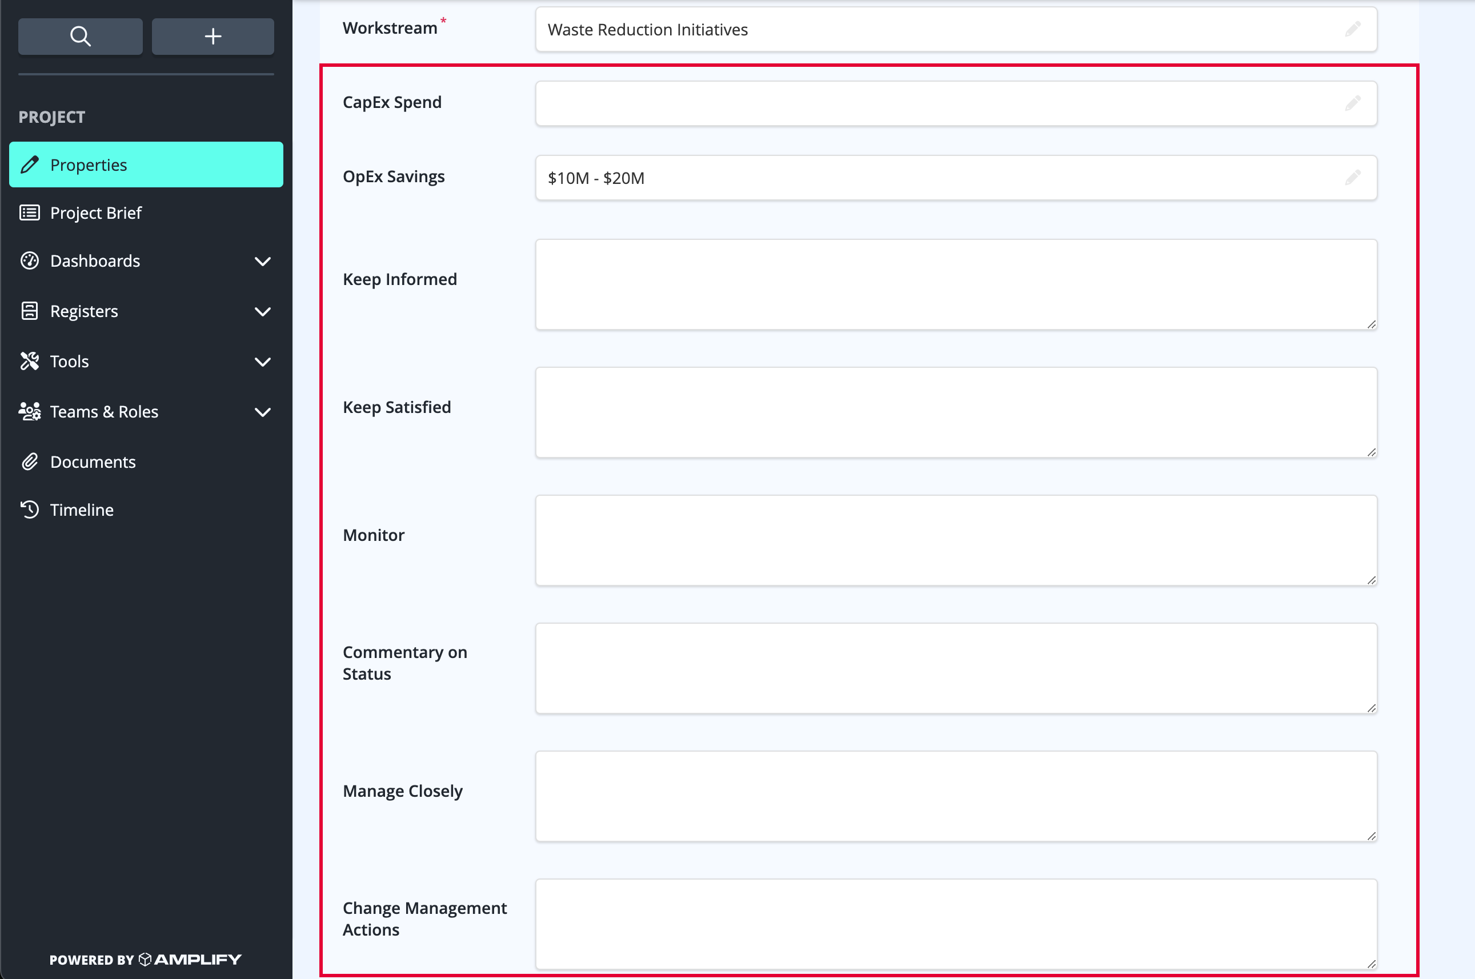Click the Registers icon
Image resolution: width=1475 pixels, height=979 pixels.
30,311
